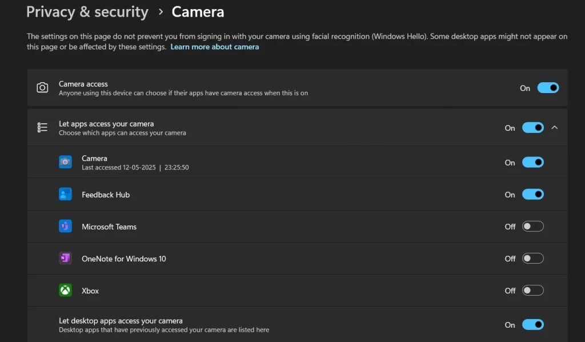Click the list icon beside Let apps access
Viewport: 585px width, 342px height.
pos(42,128)
